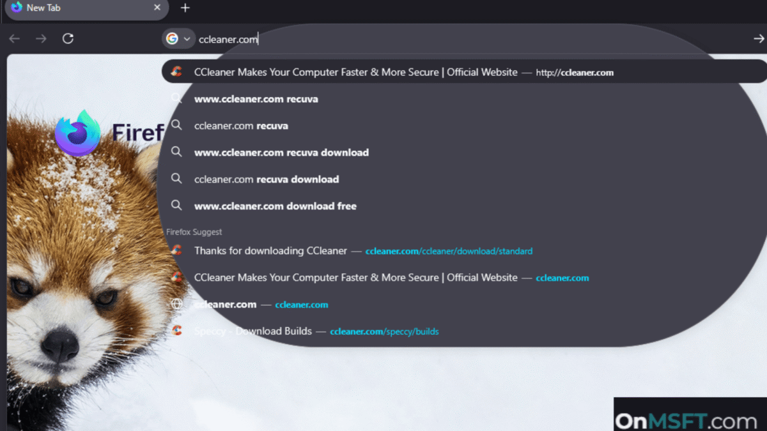Open the search engine selector dropdown chevron
Viewport: 767px width, 431px height.
187,38
